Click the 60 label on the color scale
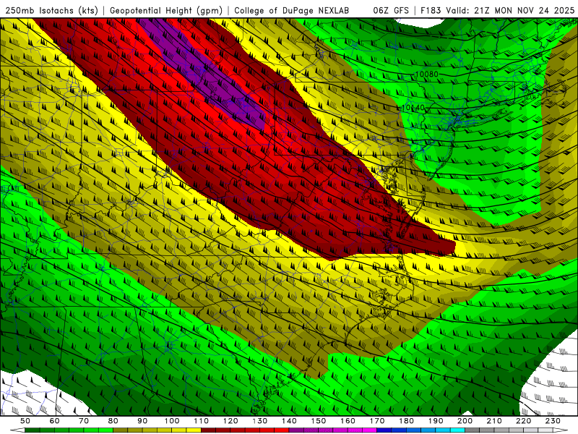 click(55, 421)
